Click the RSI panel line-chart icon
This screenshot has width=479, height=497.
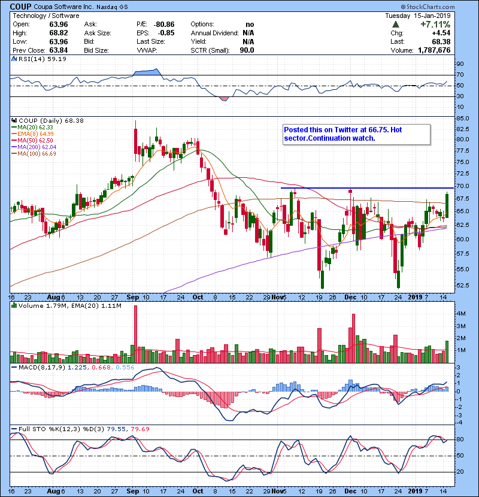tap(14, 59)
